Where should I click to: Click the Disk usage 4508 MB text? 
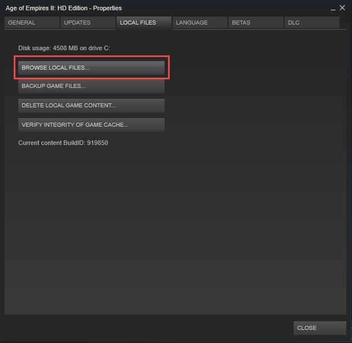tap(64, 48)
